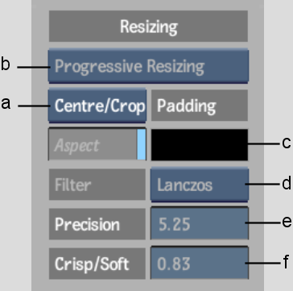Open the Lanczos filter option box
Viewport: 293px width, 291px height.
200,185
